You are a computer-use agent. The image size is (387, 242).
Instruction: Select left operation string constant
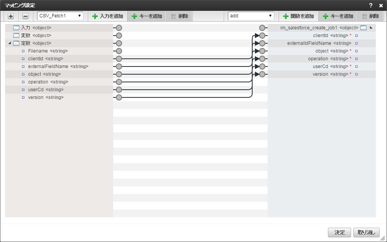coord(59,82)
